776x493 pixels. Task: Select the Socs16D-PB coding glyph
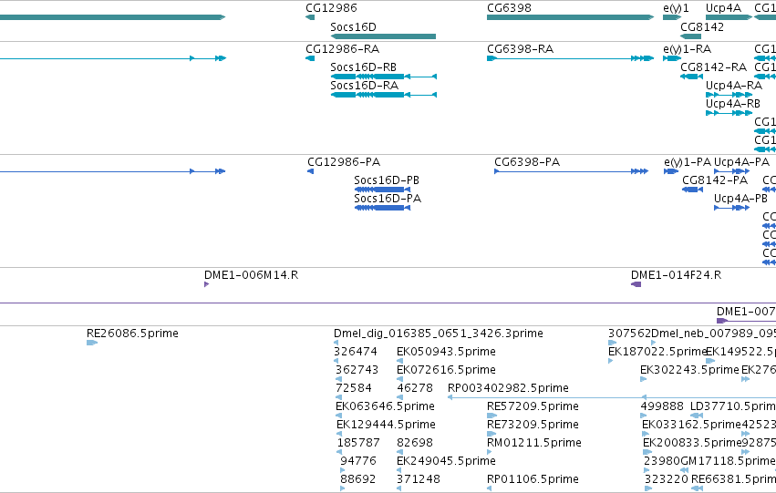tap(382, 190)
